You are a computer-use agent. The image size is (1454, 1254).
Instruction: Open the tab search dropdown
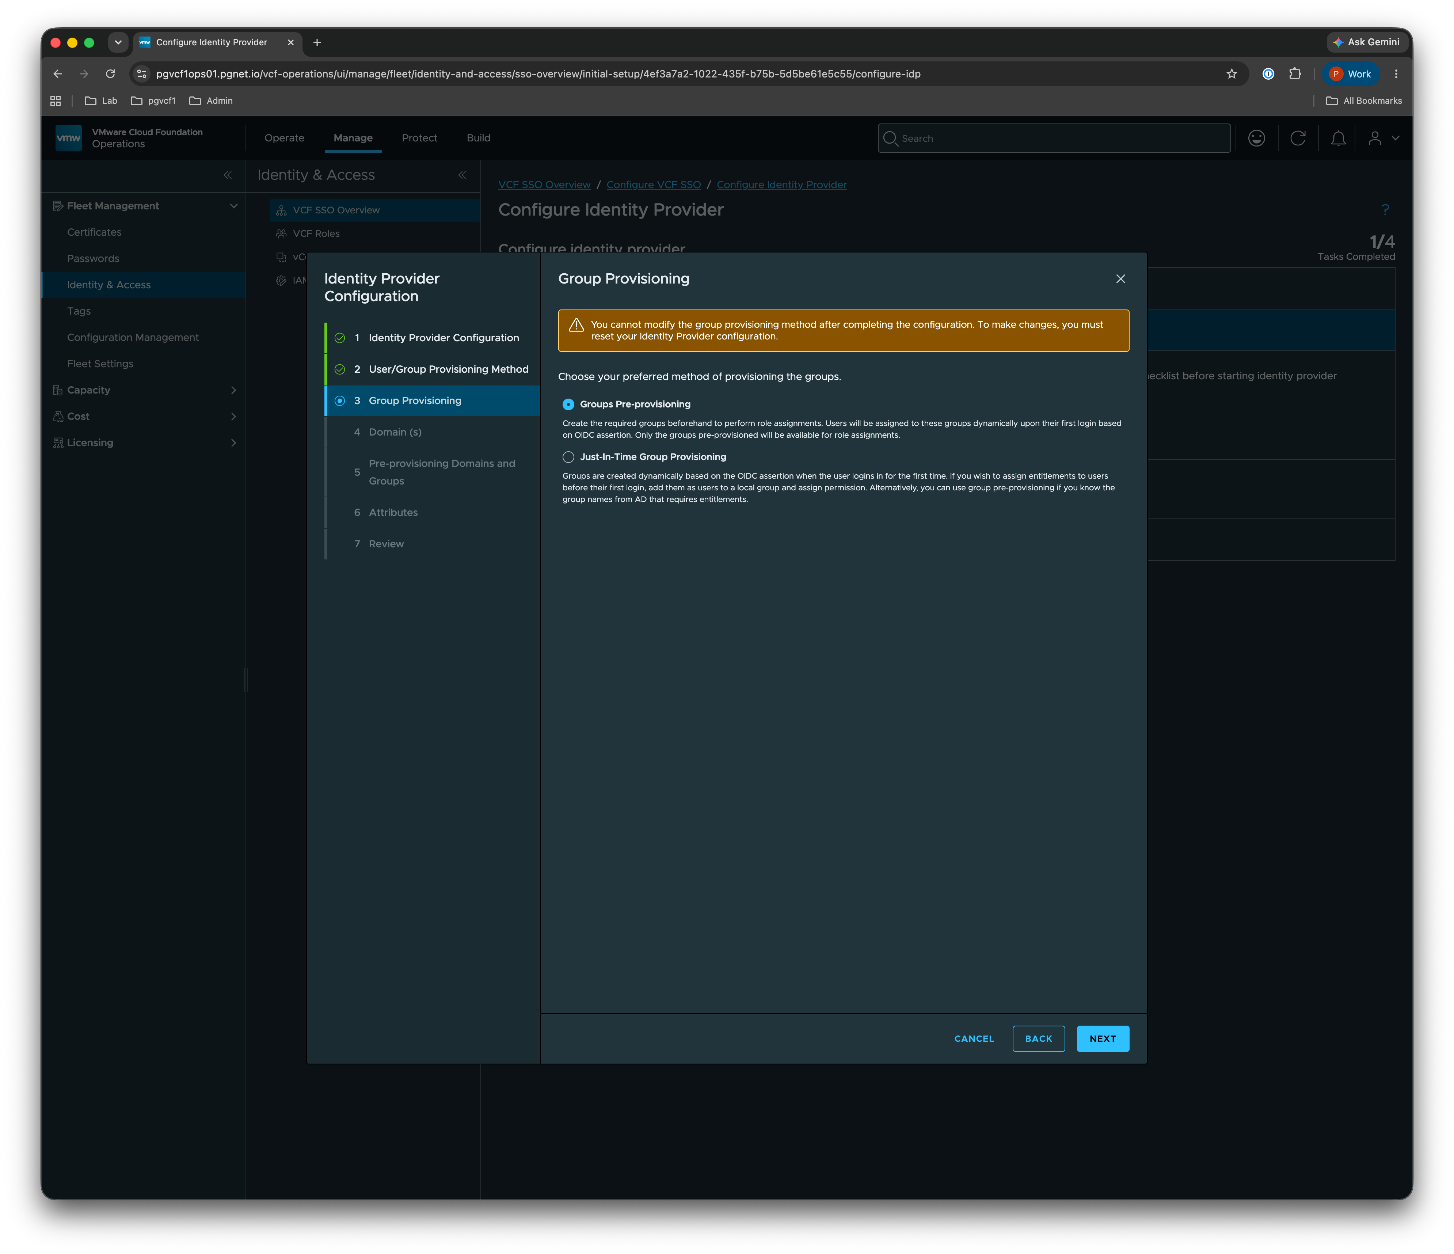point(118,43)
